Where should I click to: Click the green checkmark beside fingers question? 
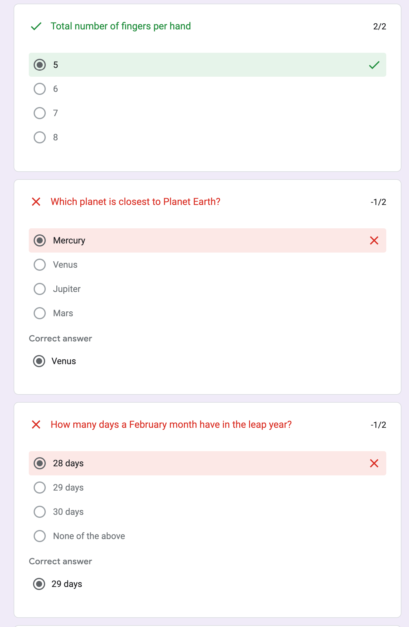pyautogui.click(x=36, y=26)
